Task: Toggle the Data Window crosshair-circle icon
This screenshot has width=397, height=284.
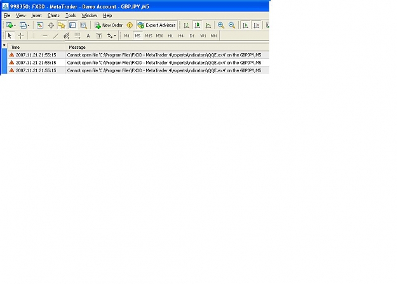Action: pos(51,25)
